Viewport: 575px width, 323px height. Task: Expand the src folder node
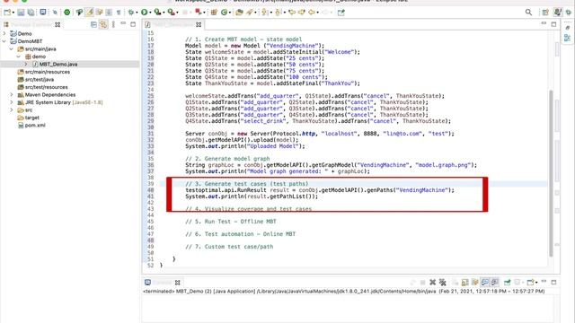click(x=12, y=109)
